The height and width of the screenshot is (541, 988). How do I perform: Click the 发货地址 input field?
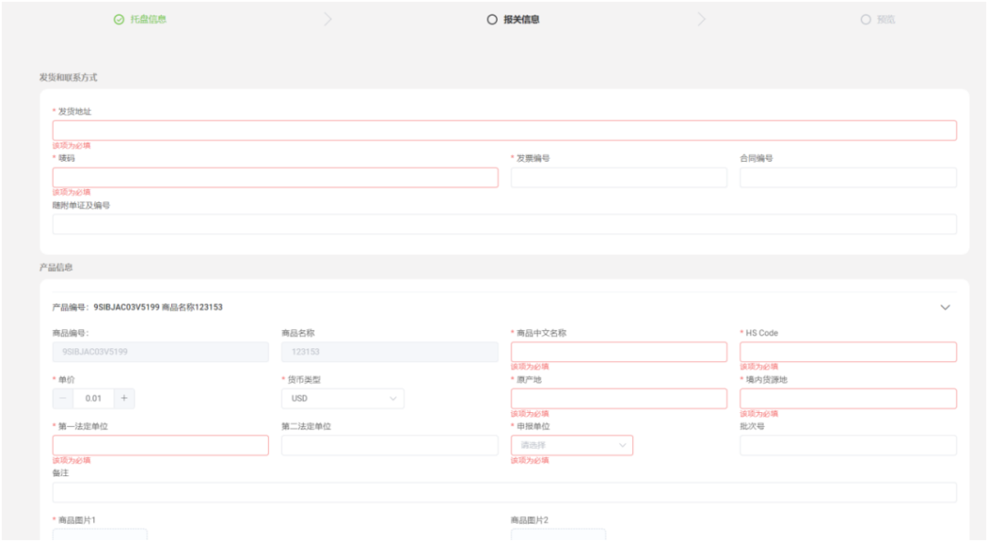504,131
